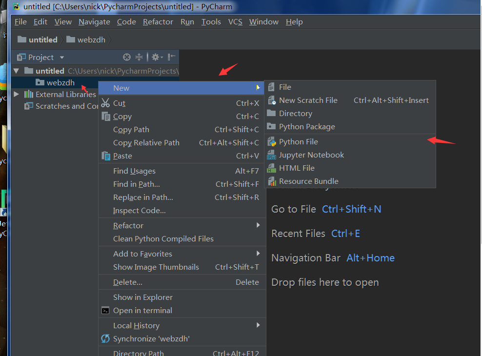The width and height of the screenshot is (482, 356).
Task: Click the Collapse All icon in Project toolbar
Action: (x=139, y=57)
